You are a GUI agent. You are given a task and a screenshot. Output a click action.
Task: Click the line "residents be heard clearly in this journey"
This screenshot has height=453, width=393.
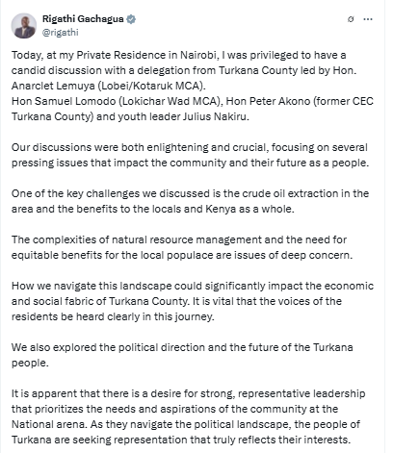coord(113,316)
